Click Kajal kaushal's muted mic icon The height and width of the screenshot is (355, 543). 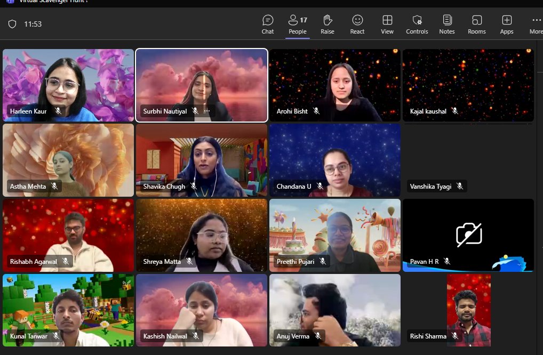point(454,111)
